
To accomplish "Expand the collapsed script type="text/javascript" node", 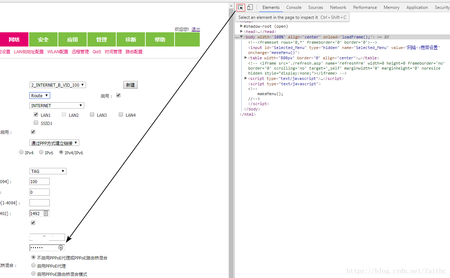I will 246,78.
